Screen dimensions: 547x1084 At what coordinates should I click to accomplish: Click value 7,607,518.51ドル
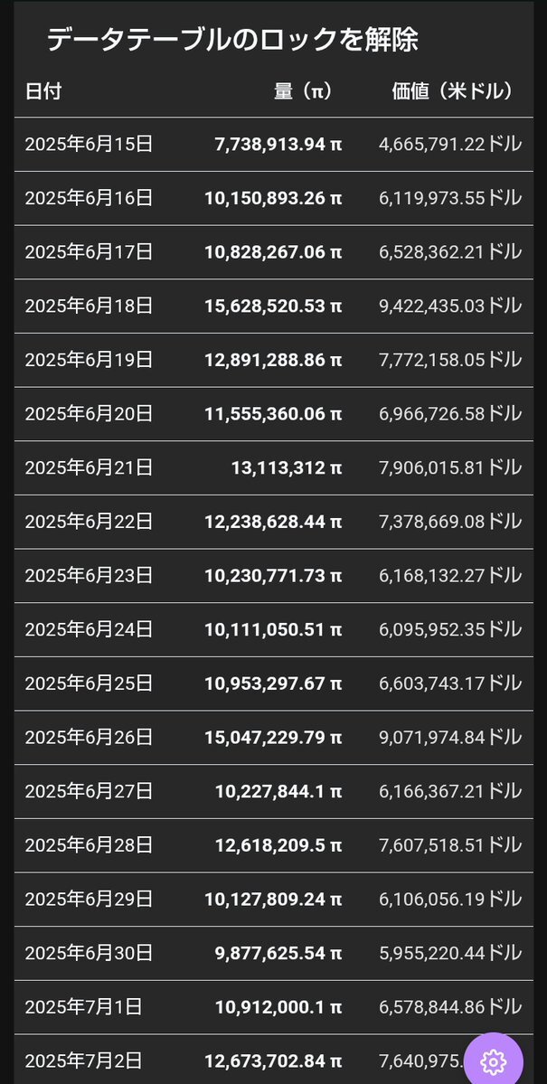click(450, 845)
